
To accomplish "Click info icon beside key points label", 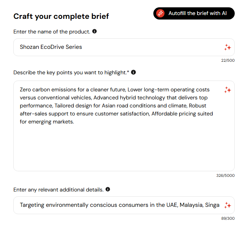I will point(133,72).
